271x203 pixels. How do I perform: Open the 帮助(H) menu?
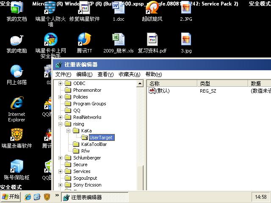[x=154, y=74]
